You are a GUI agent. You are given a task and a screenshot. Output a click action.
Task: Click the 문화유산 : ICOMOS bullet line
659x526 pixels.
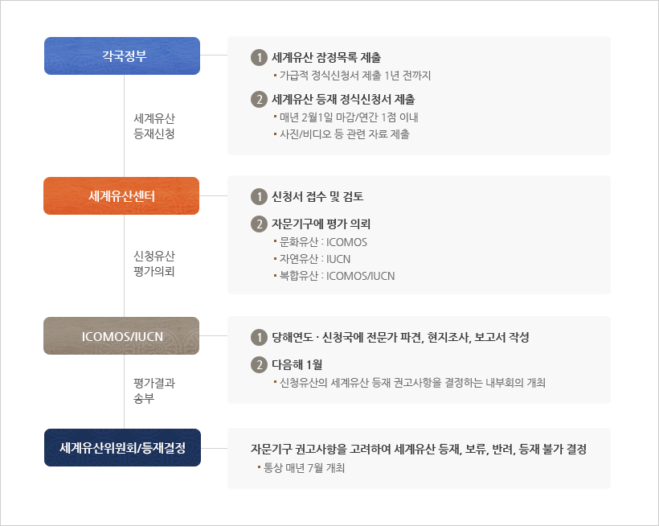[322, 242]
